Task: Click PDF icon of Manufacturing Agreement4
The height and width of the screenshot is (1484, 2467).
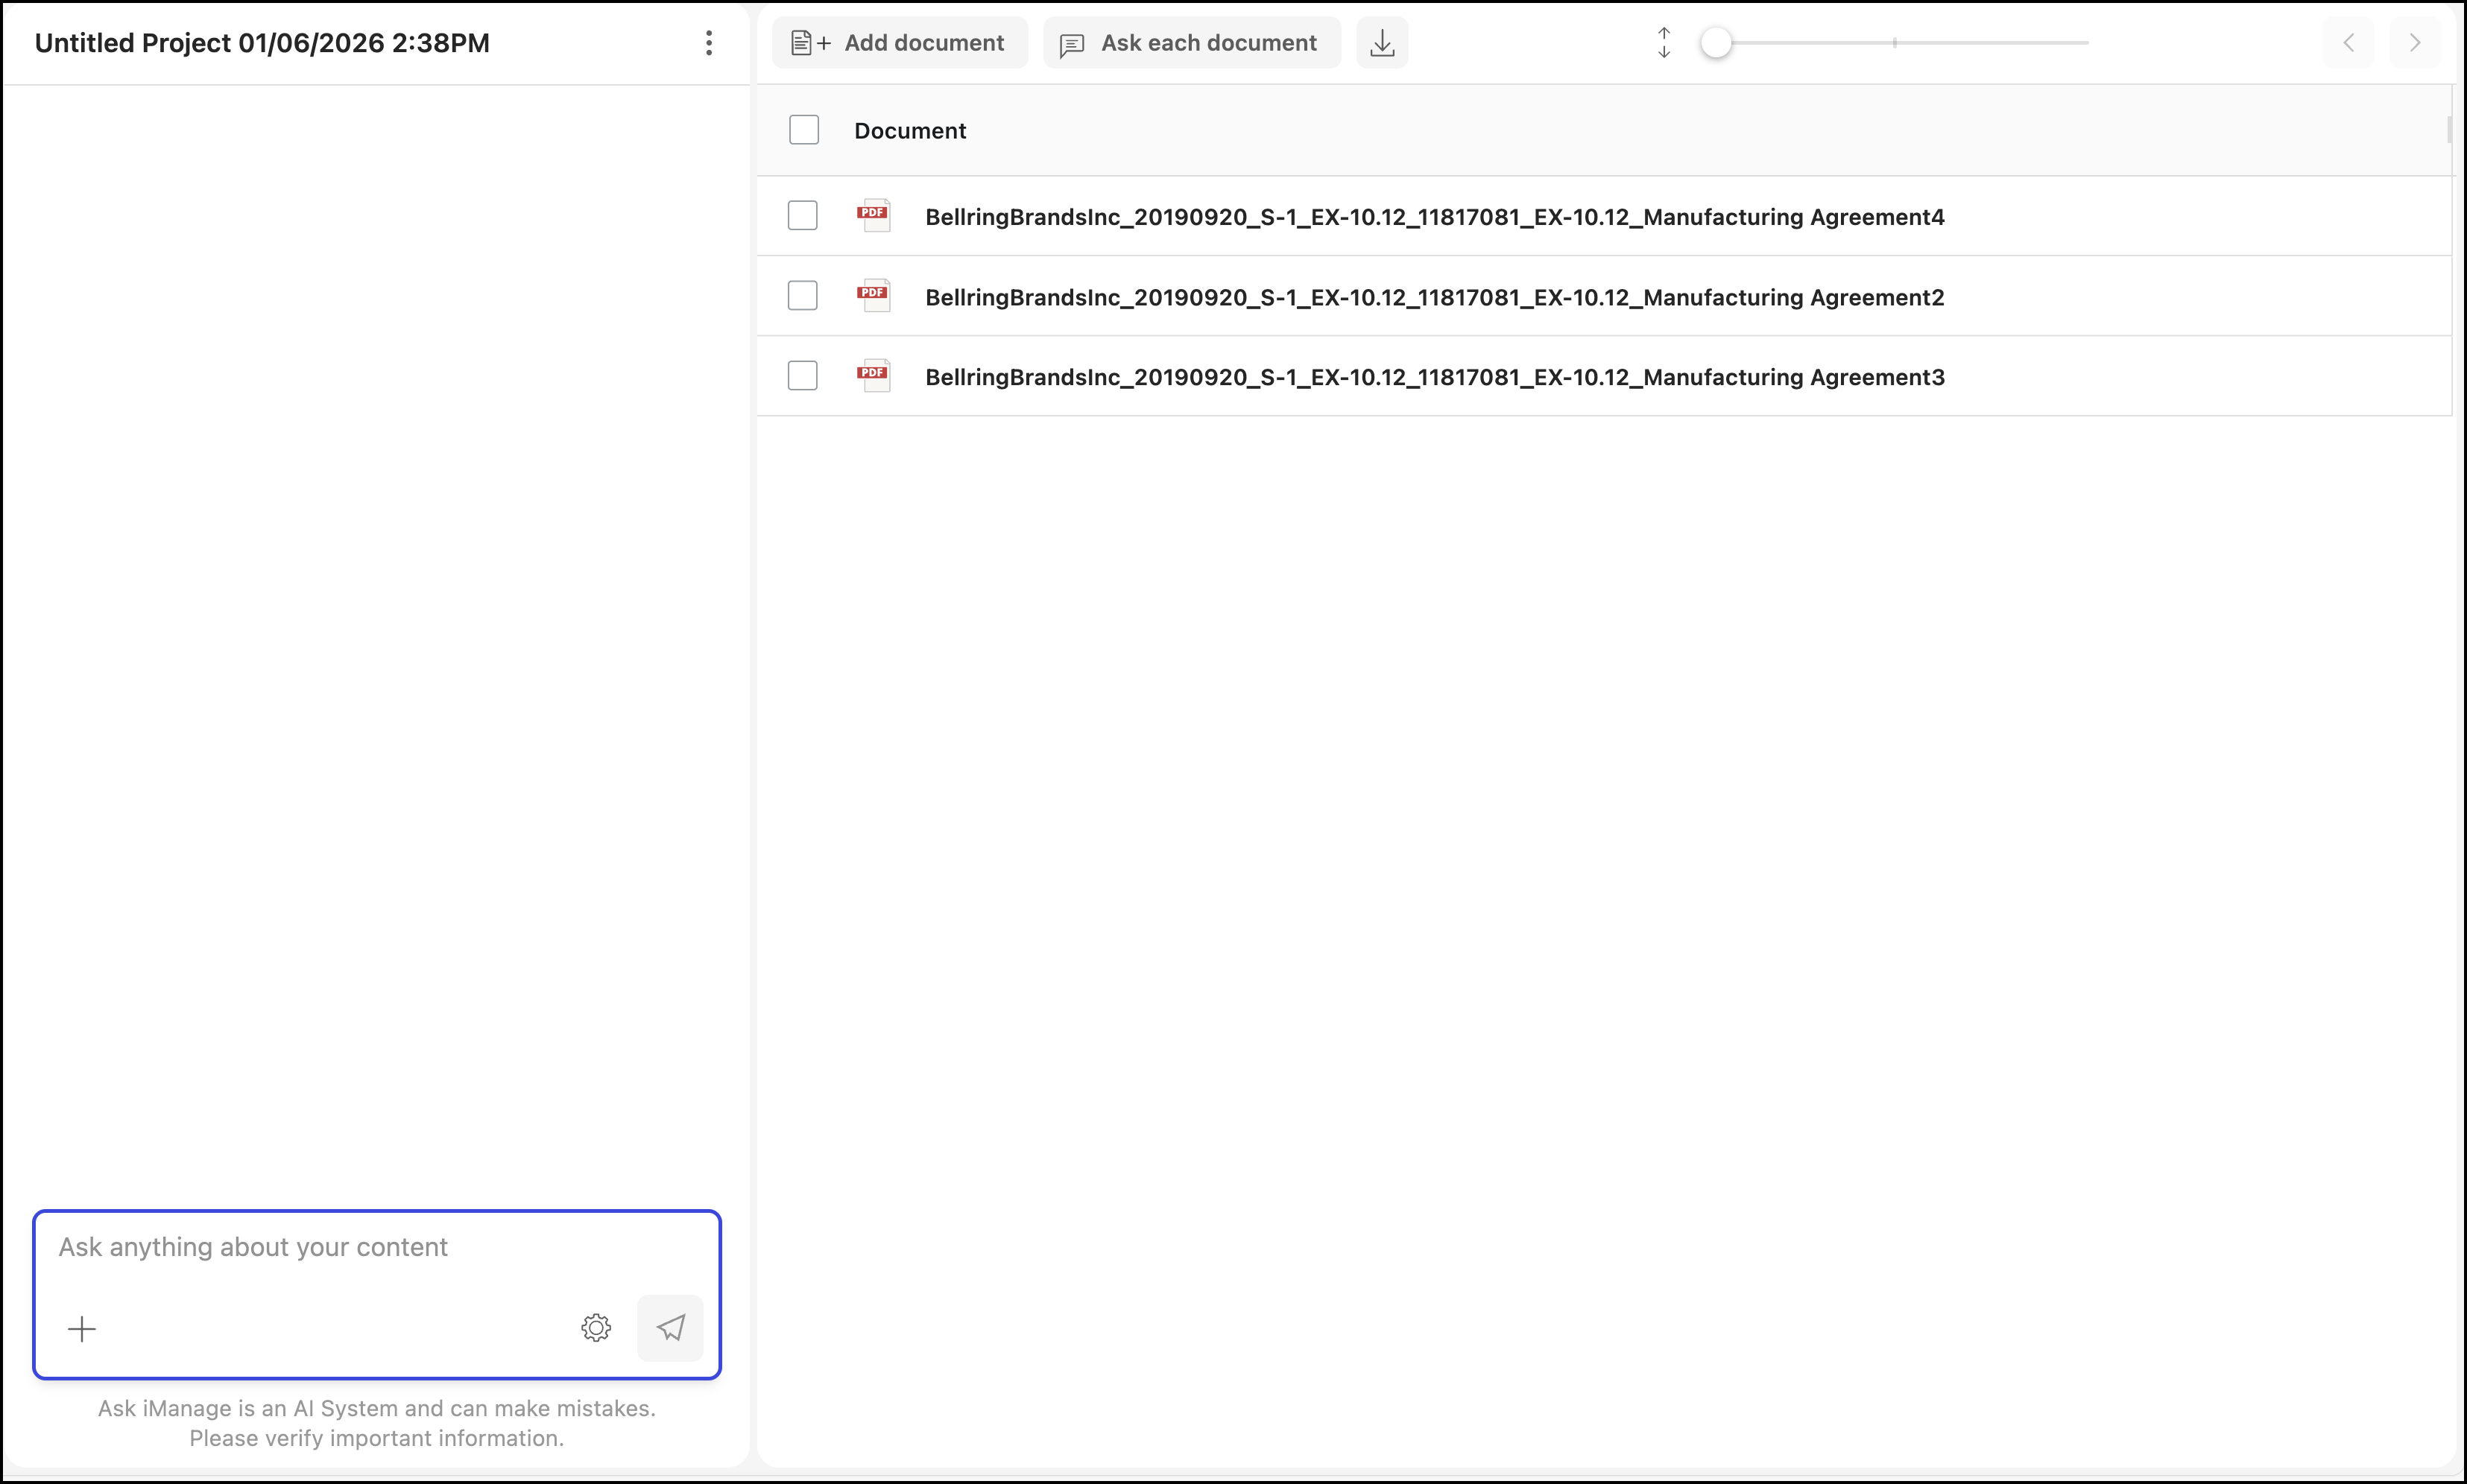Action: pyautogui.click(x=874, y=215)
